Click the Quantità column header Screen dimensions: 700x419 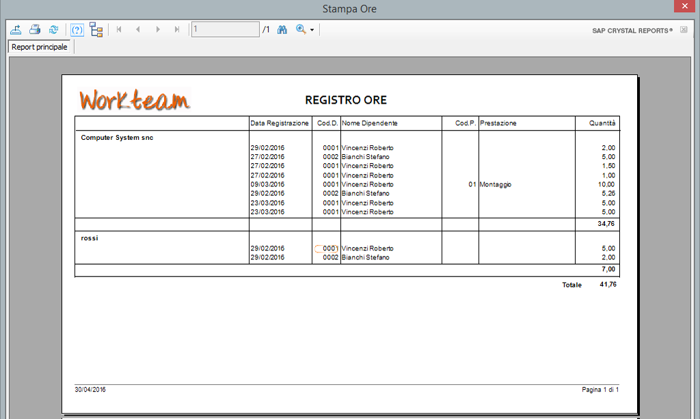point(602,123)
